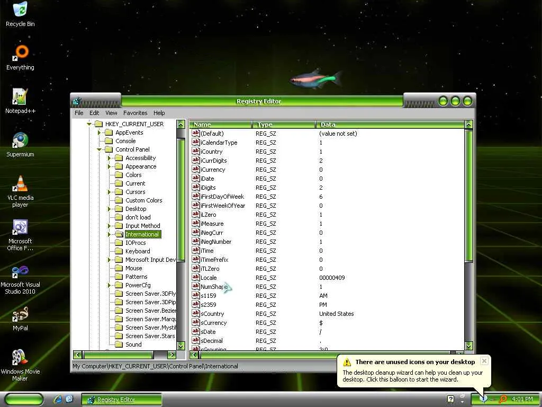Select the Colors key in tree
This screenshot has height=407, width=542.
coord(133,175)
